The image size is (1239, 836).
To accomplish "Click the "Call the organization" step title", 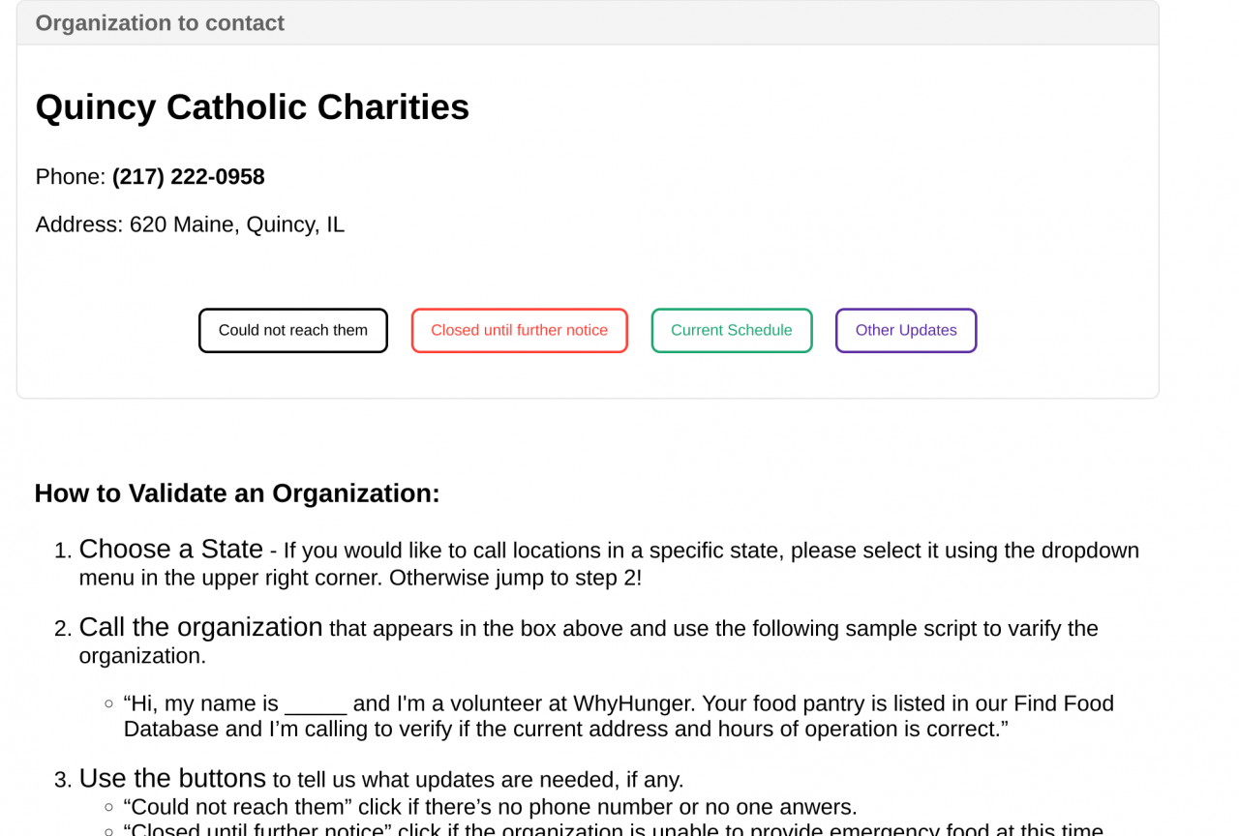I will pos(200,627).
